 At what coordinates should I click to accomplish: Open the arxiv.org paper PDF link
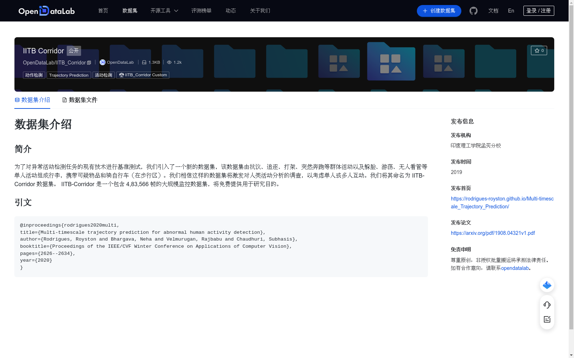tap(493, 233)
